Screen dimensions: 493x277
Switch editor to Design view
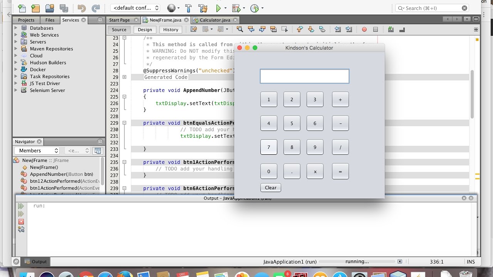[145, 30]
